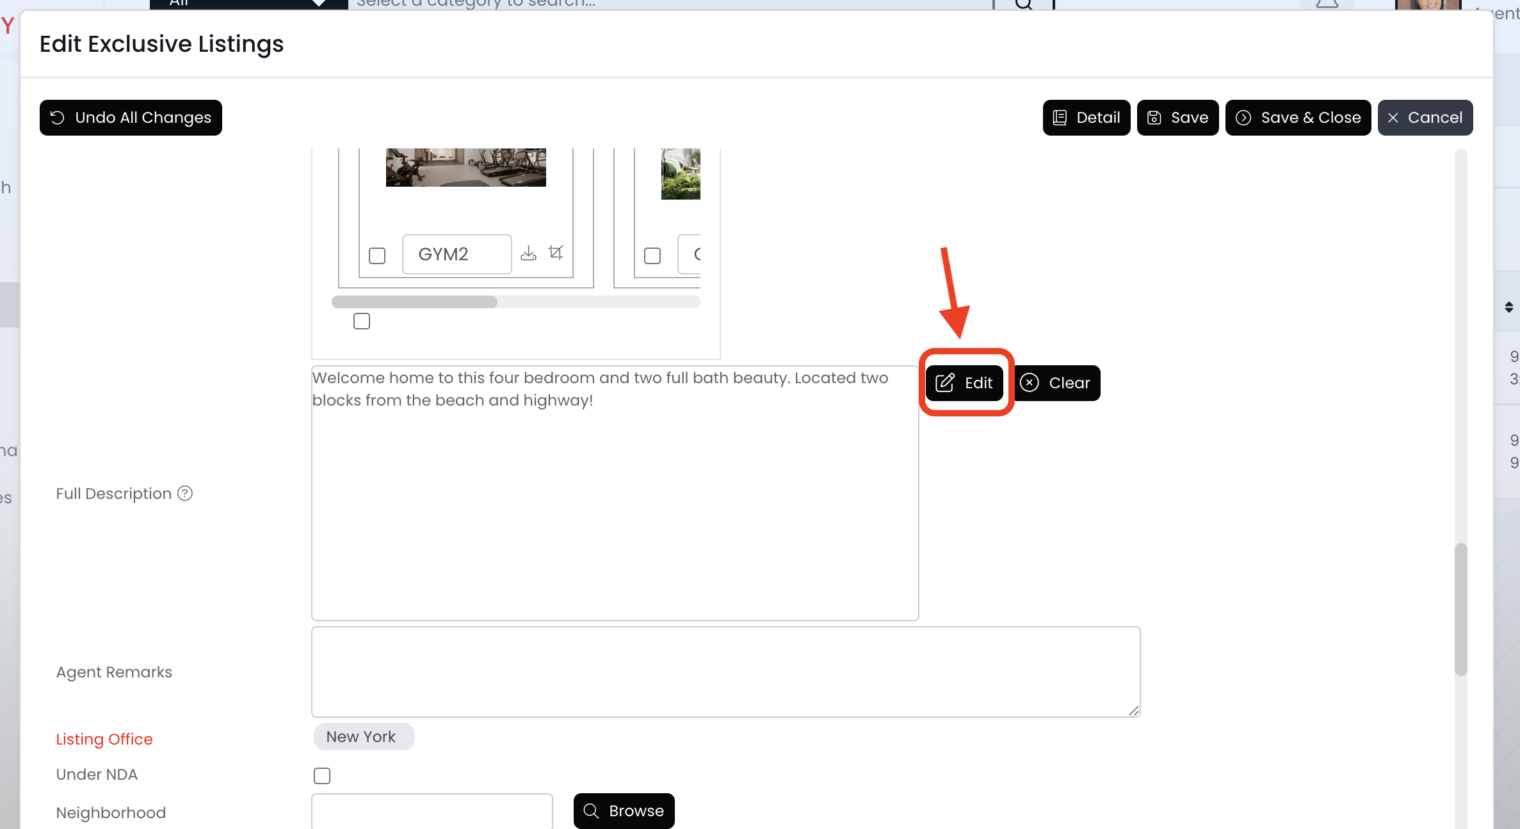Click the gym photo thumbnail
The width and height of the screenshot is (1520, 829).
pos(465,168)
